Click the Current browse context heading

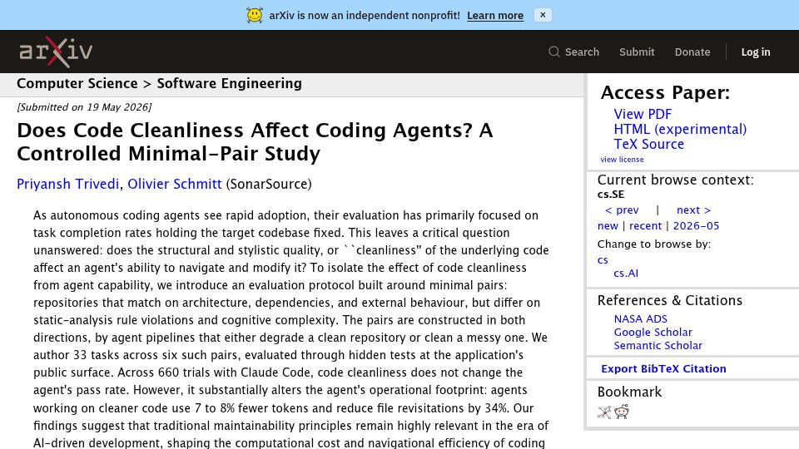pos(675,180)
